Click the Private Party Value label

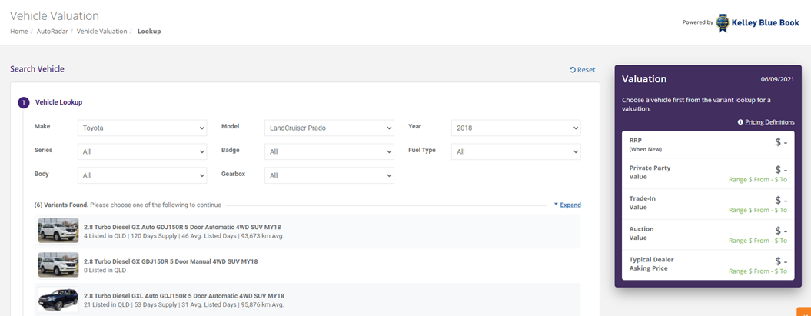click(650, 172)
